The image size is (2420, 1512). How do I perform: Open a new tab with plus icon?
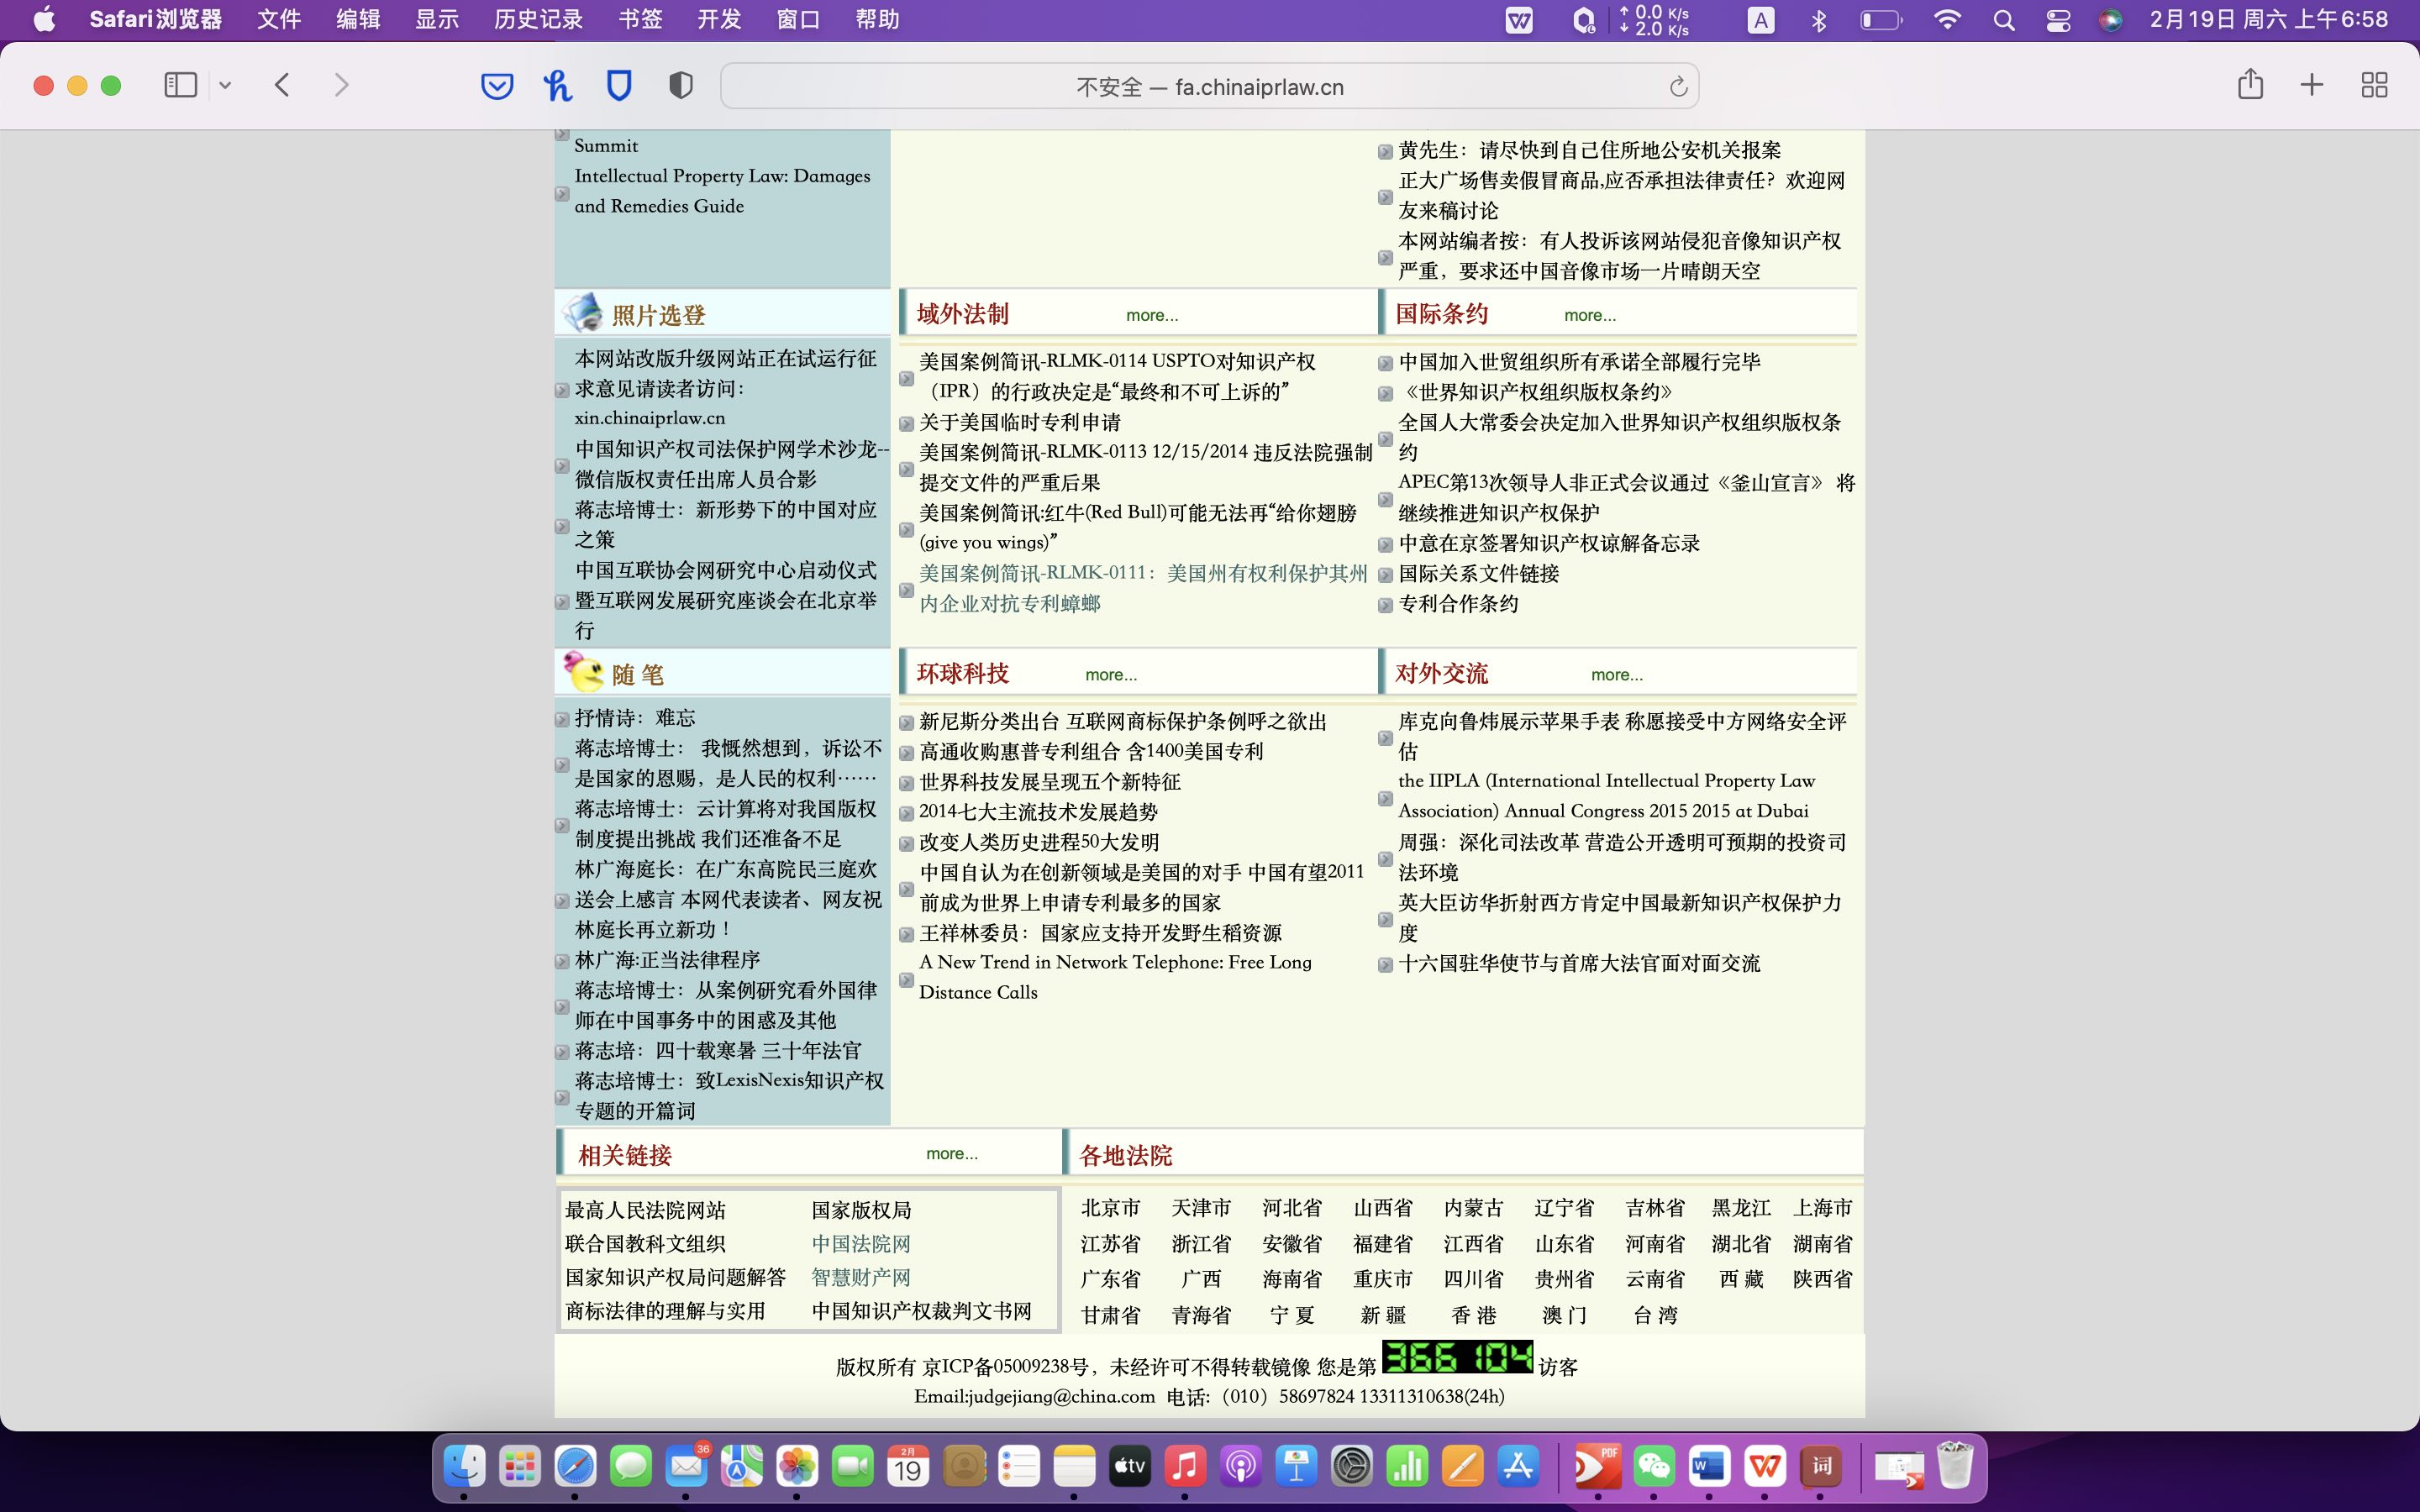point(2311,85)
